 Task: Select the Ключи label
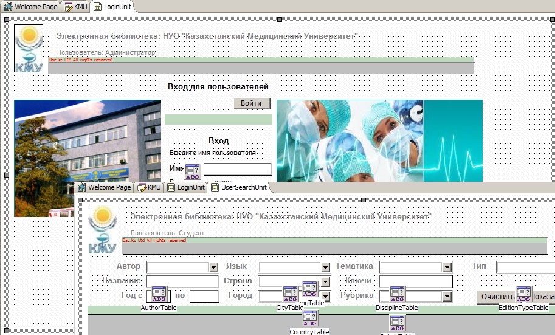pyautogui.click(x=358, y=281)
